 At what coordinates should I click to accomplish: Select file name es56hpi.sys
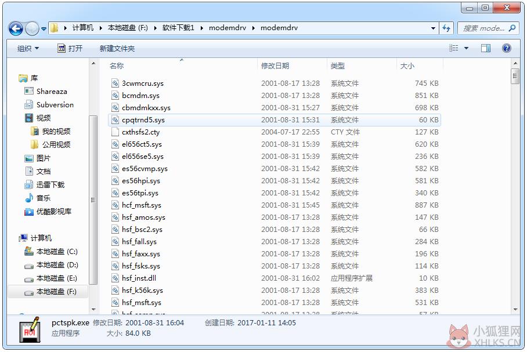141,181
